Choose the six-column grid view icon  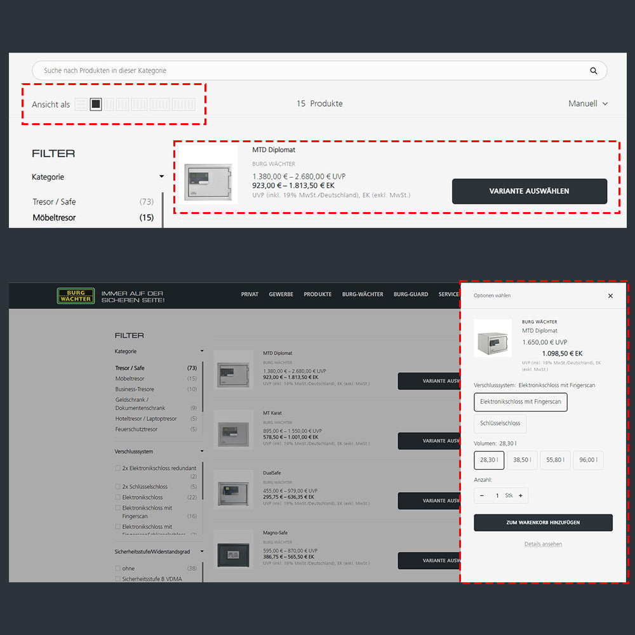point(184,105)
